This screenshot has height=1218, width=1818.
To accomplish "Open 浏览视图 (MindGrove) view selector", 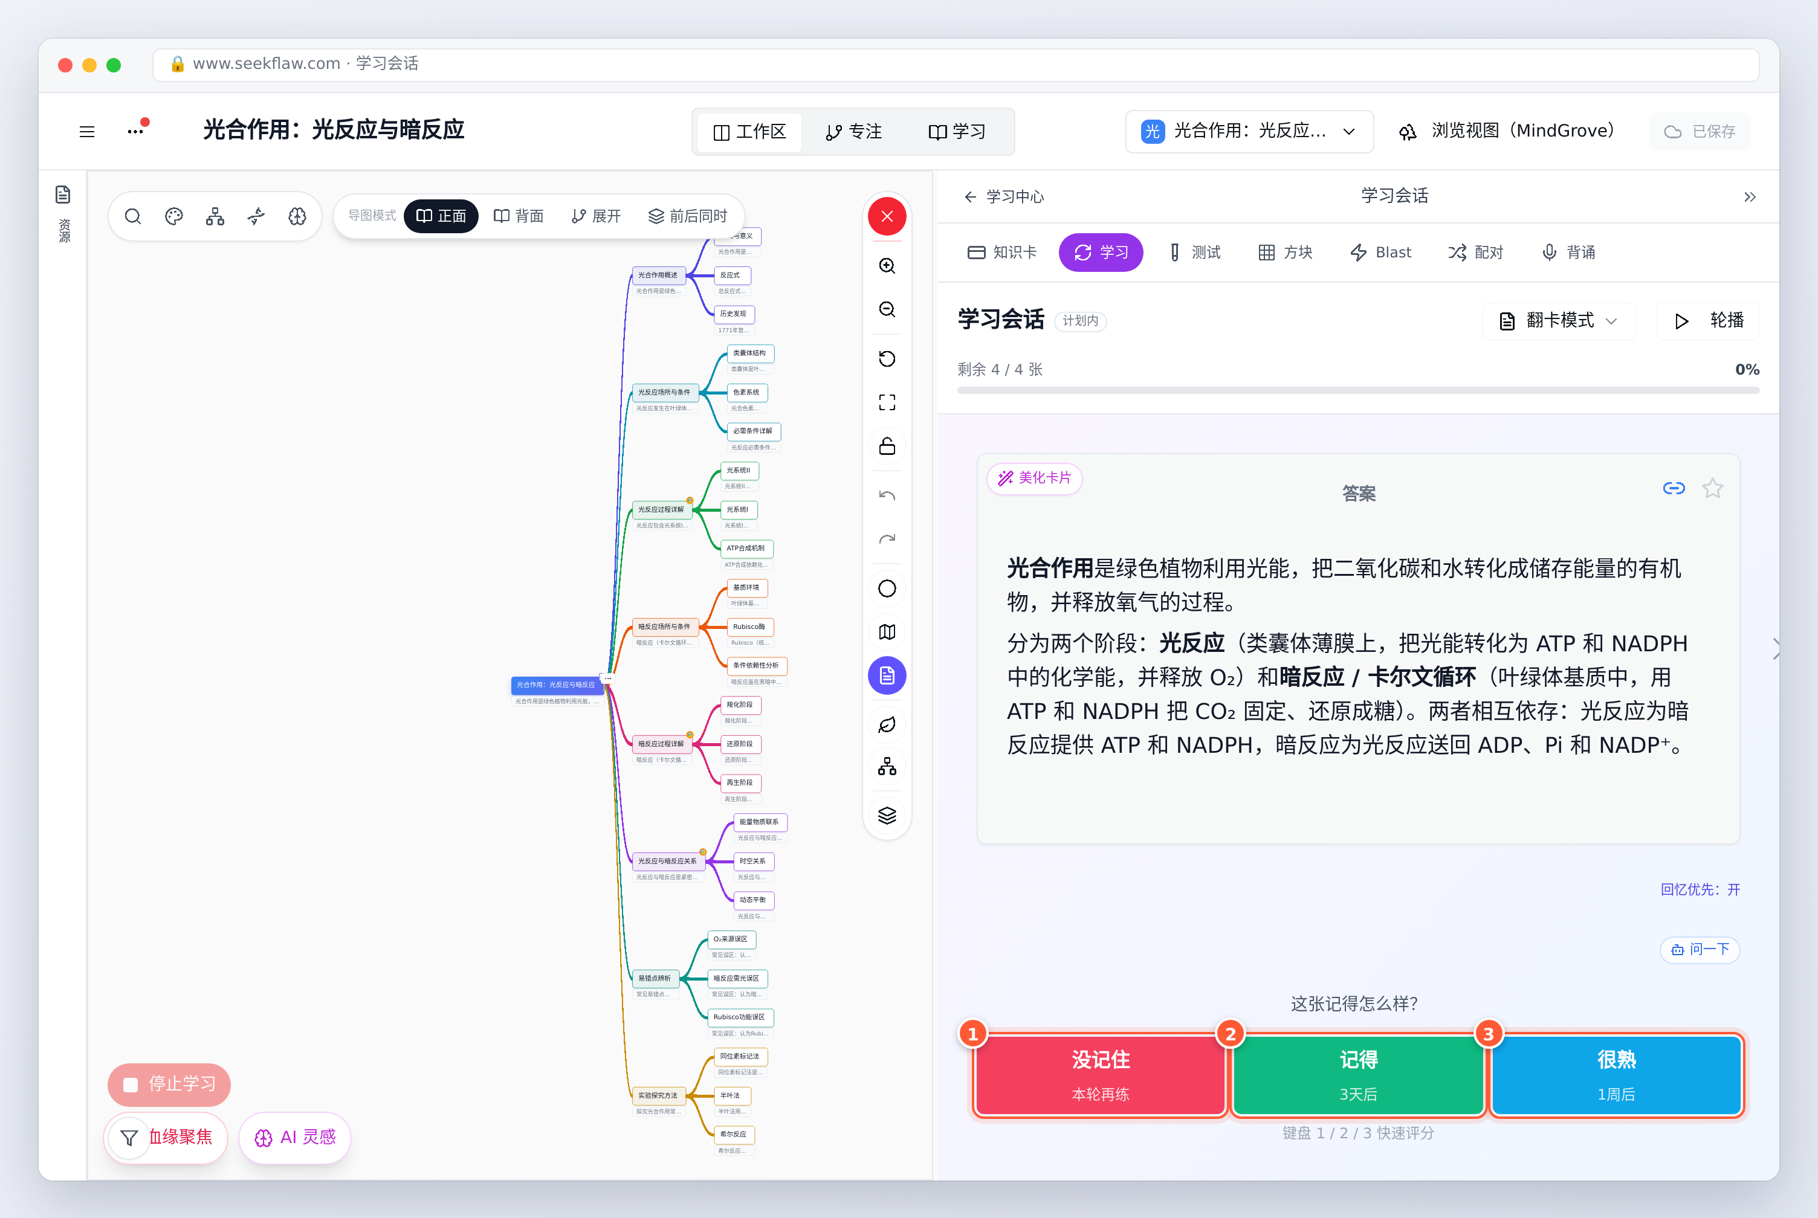I will click(1507, 131).
